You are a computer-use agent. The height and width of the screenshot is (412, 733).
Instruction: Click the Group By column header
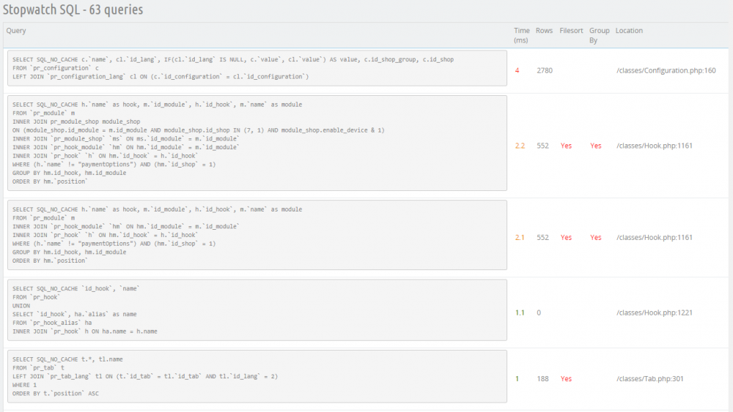pyautogui.click(x=599, y=35)
